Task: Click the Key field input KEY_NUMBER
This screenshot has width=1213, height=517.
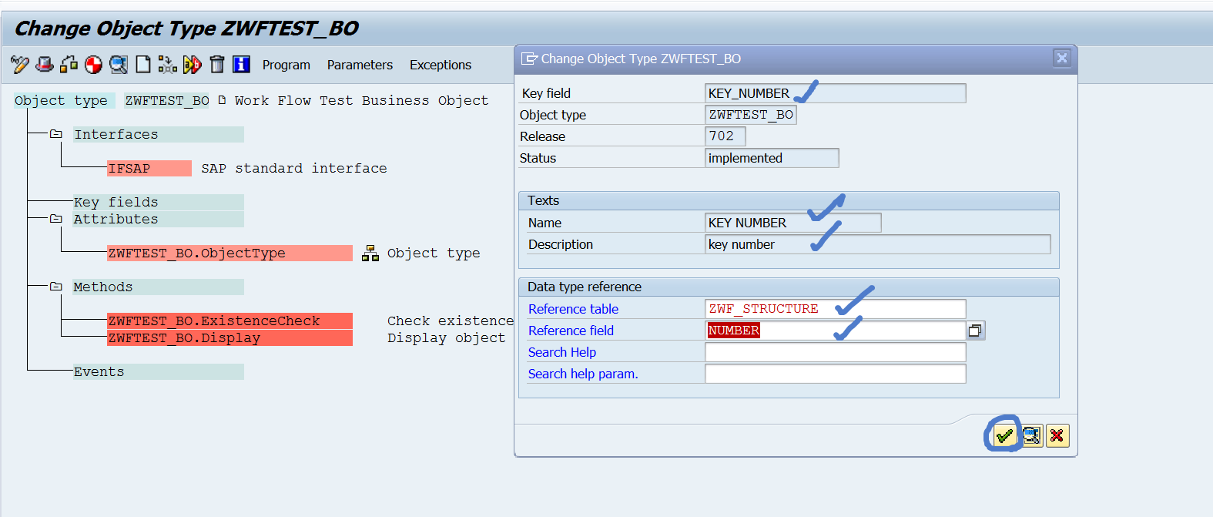Action: coord(835,93)
